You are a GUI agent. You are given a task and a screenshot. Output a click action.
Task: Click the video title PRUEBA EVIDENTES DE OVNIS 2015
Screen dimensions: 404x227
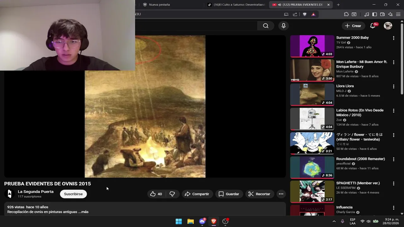(x=47, y=183)
